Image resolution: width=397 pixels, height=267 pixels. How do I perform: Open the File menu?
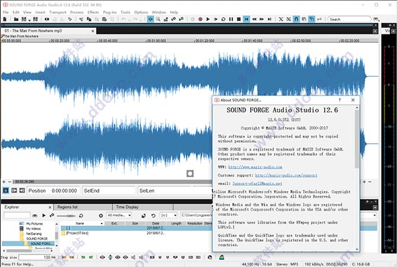(6, 12)
